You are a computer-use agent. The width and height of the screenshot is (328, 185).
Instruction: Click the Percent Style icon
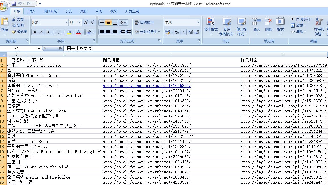pyautogui.click(x=177, y=32)
